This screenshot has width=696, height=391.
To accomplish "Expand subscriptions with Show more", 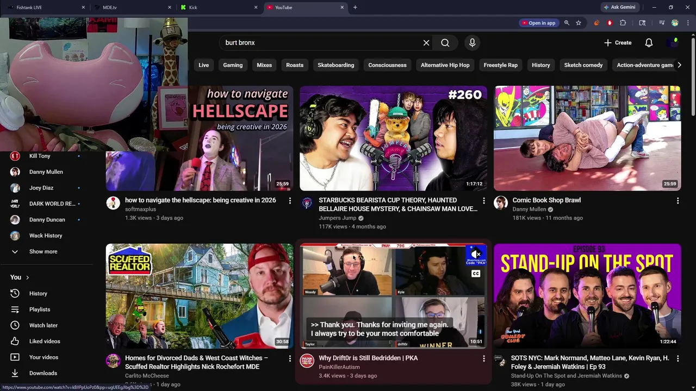I will pos(47,251).
